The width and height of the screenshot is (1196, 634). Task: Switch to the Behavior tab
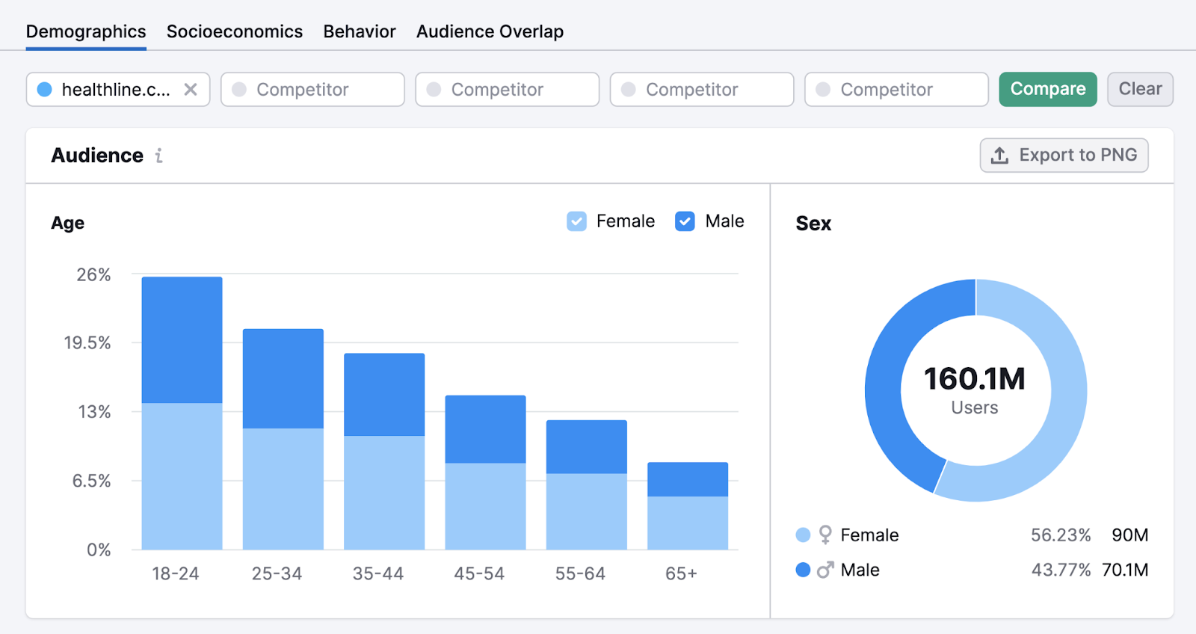click(360, 31)
